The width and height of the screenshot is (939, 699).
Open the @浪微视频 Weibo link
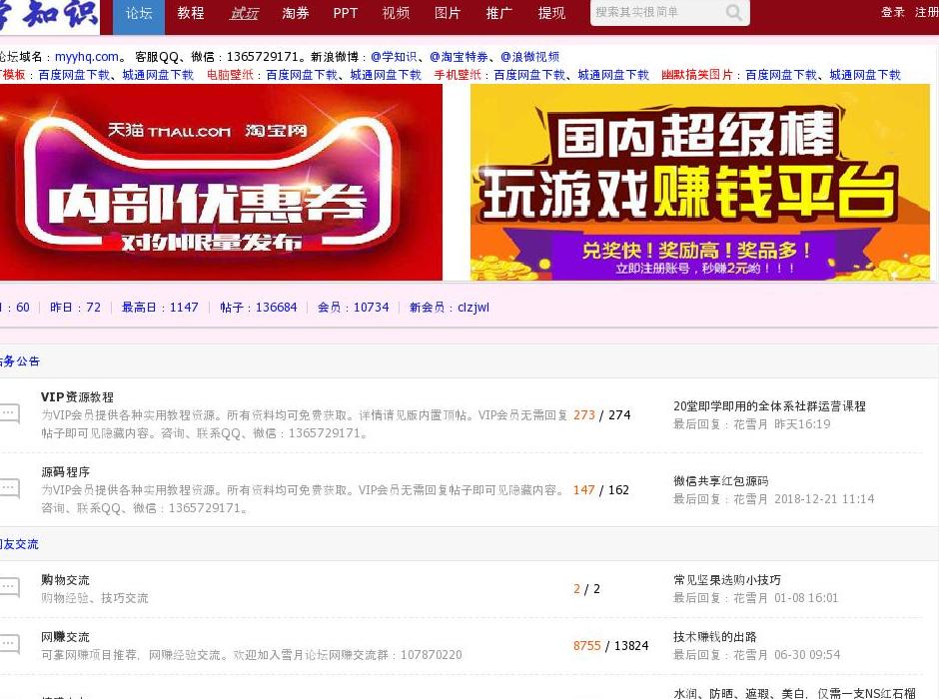[529, 56]
